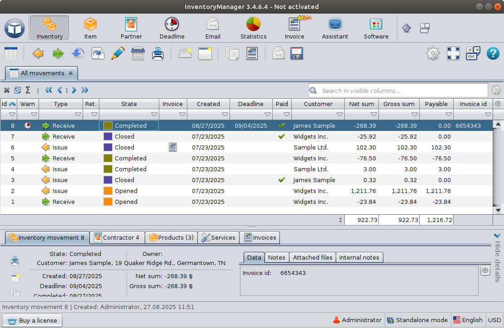Open the Attached files tab
504x328 pixels.
click(313, 257)
